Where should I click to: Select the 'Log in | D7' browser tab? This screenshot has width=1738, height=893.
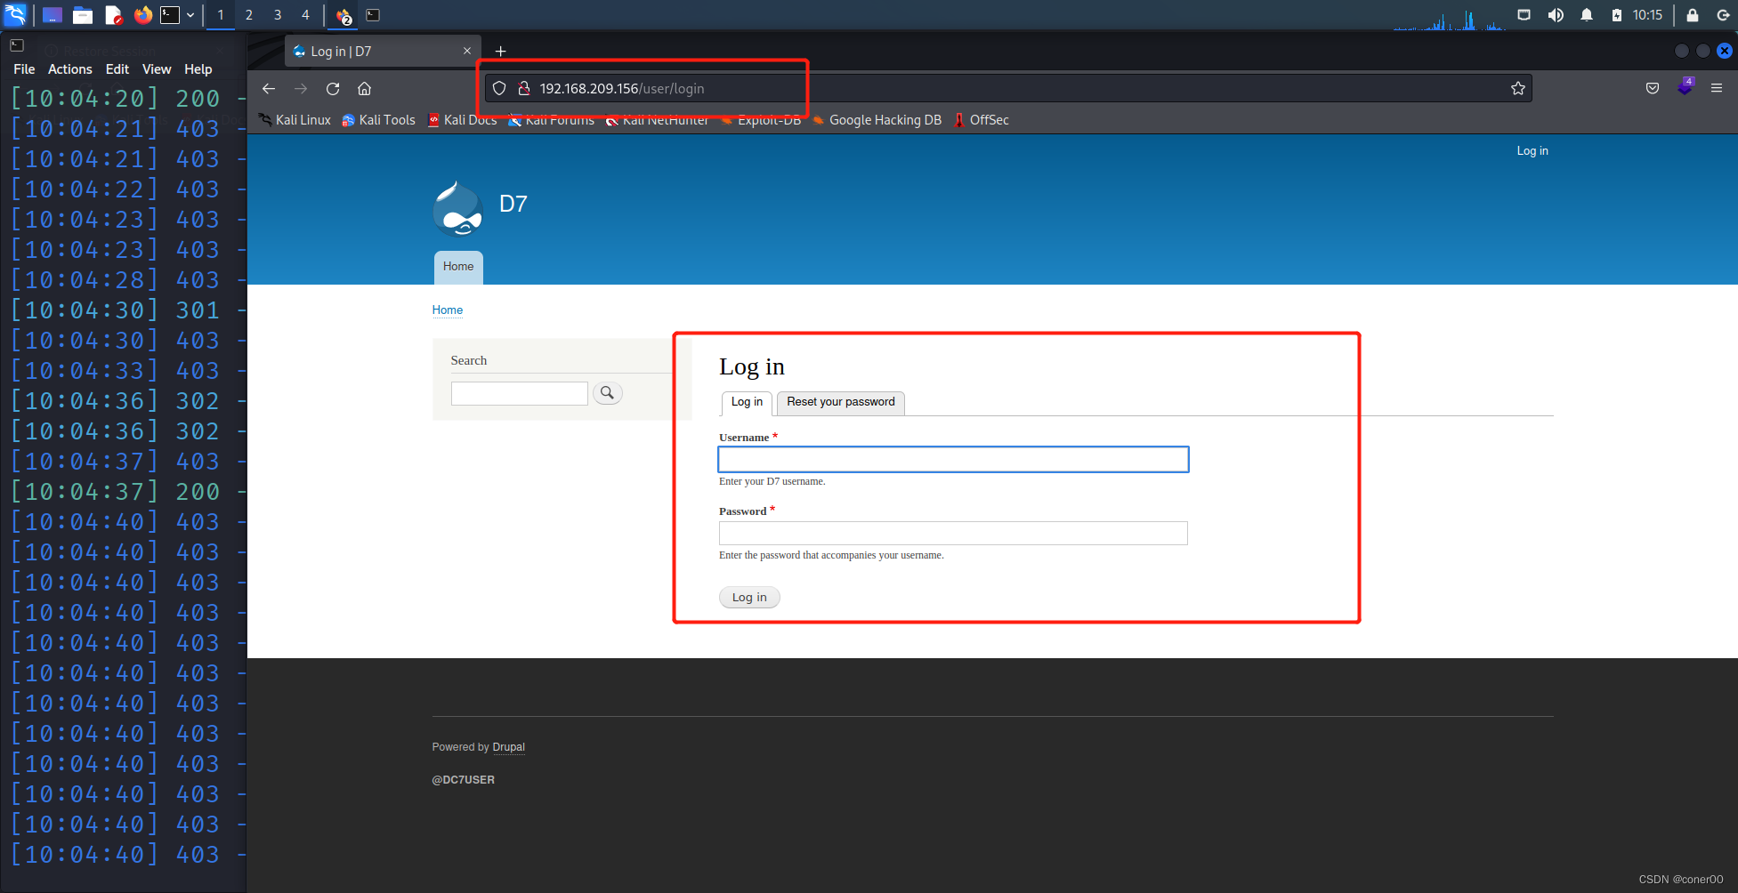tap(383, 52)
